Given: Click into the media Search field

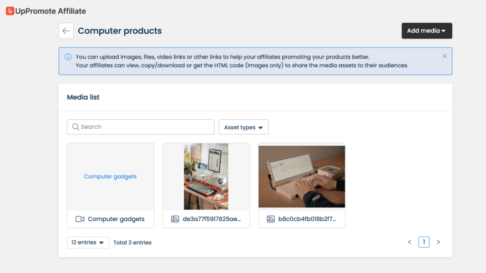Looking at the screenshot, I should tap(140, 127).
